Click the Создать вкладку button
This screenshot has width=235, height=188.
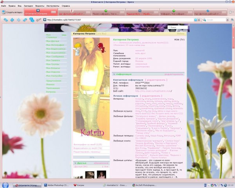tap(12, 12)
